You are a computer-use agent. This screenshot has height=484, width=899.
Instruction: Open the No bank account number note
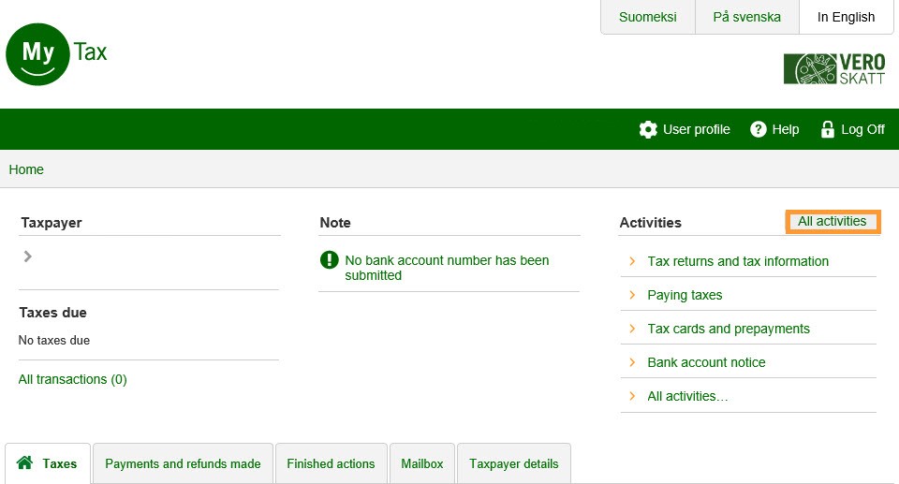click(x=447, y=268)
